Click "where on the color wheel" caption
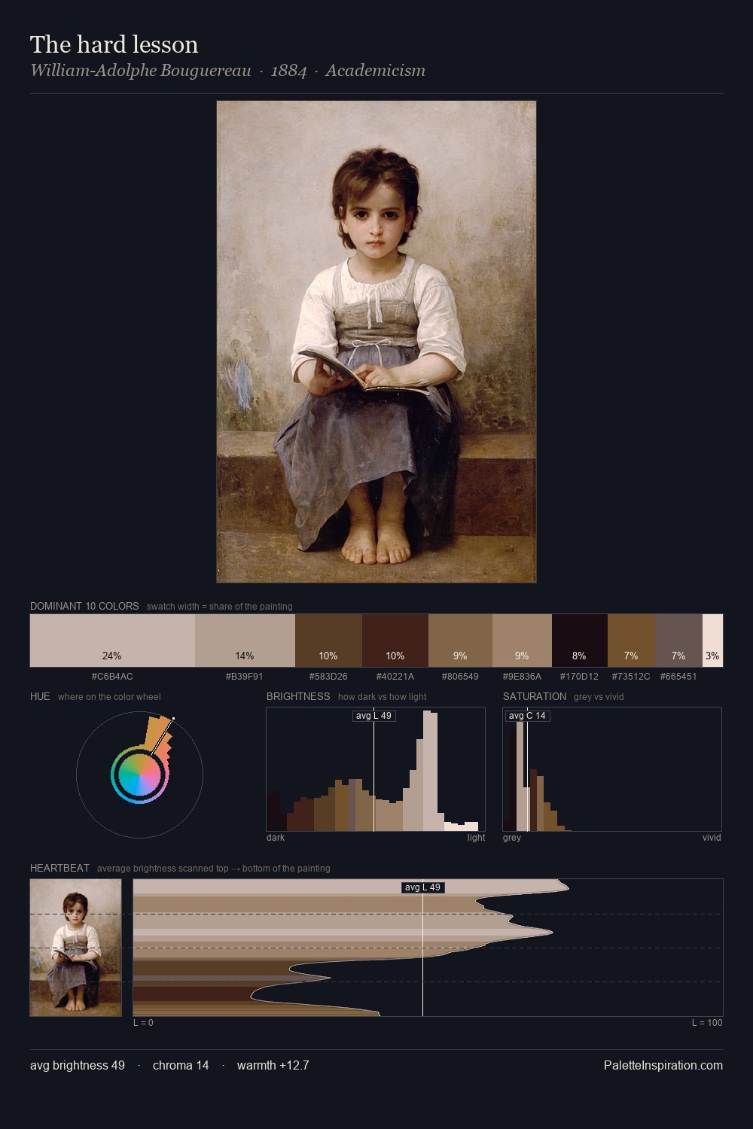The width and height of the screenshot is (753, 1129). (x=109, y=697)
